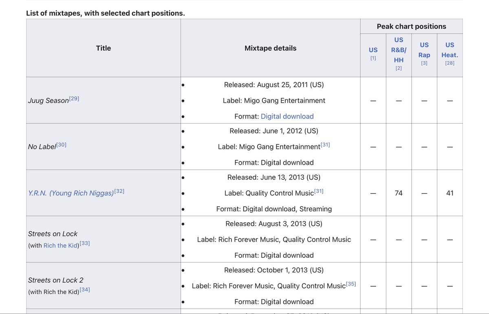The width and height of the screenshot is (489, 314).
Task: Select 'Format: Digital download' in Streets on Lock 2 row
Action: pyautogui.click(x=274, y=302)
